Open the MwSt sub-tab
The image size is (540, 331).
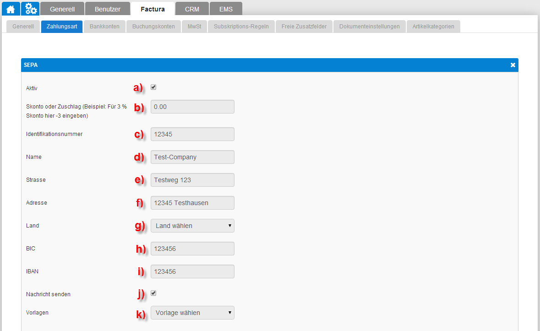tap(194, 27)
